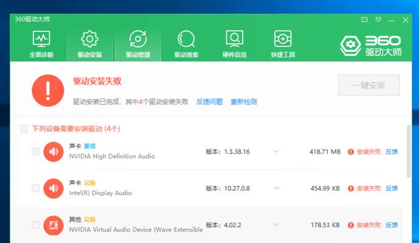Click the 公版 tag in Intel Display Audio row
Image resolution: width=419 pixels, height=243 pixels.
(x=89, y=183)
